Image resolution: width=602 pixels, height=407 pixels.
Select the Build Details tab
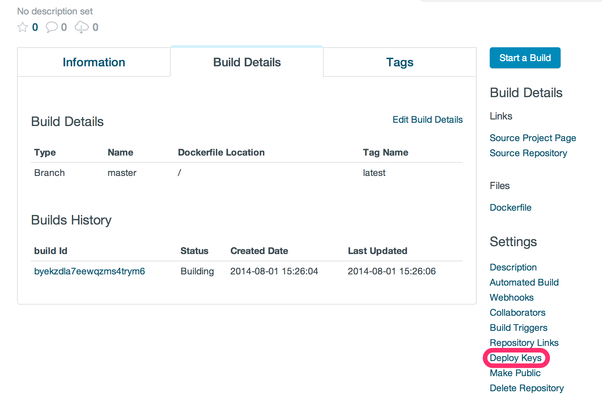[247, 62]
